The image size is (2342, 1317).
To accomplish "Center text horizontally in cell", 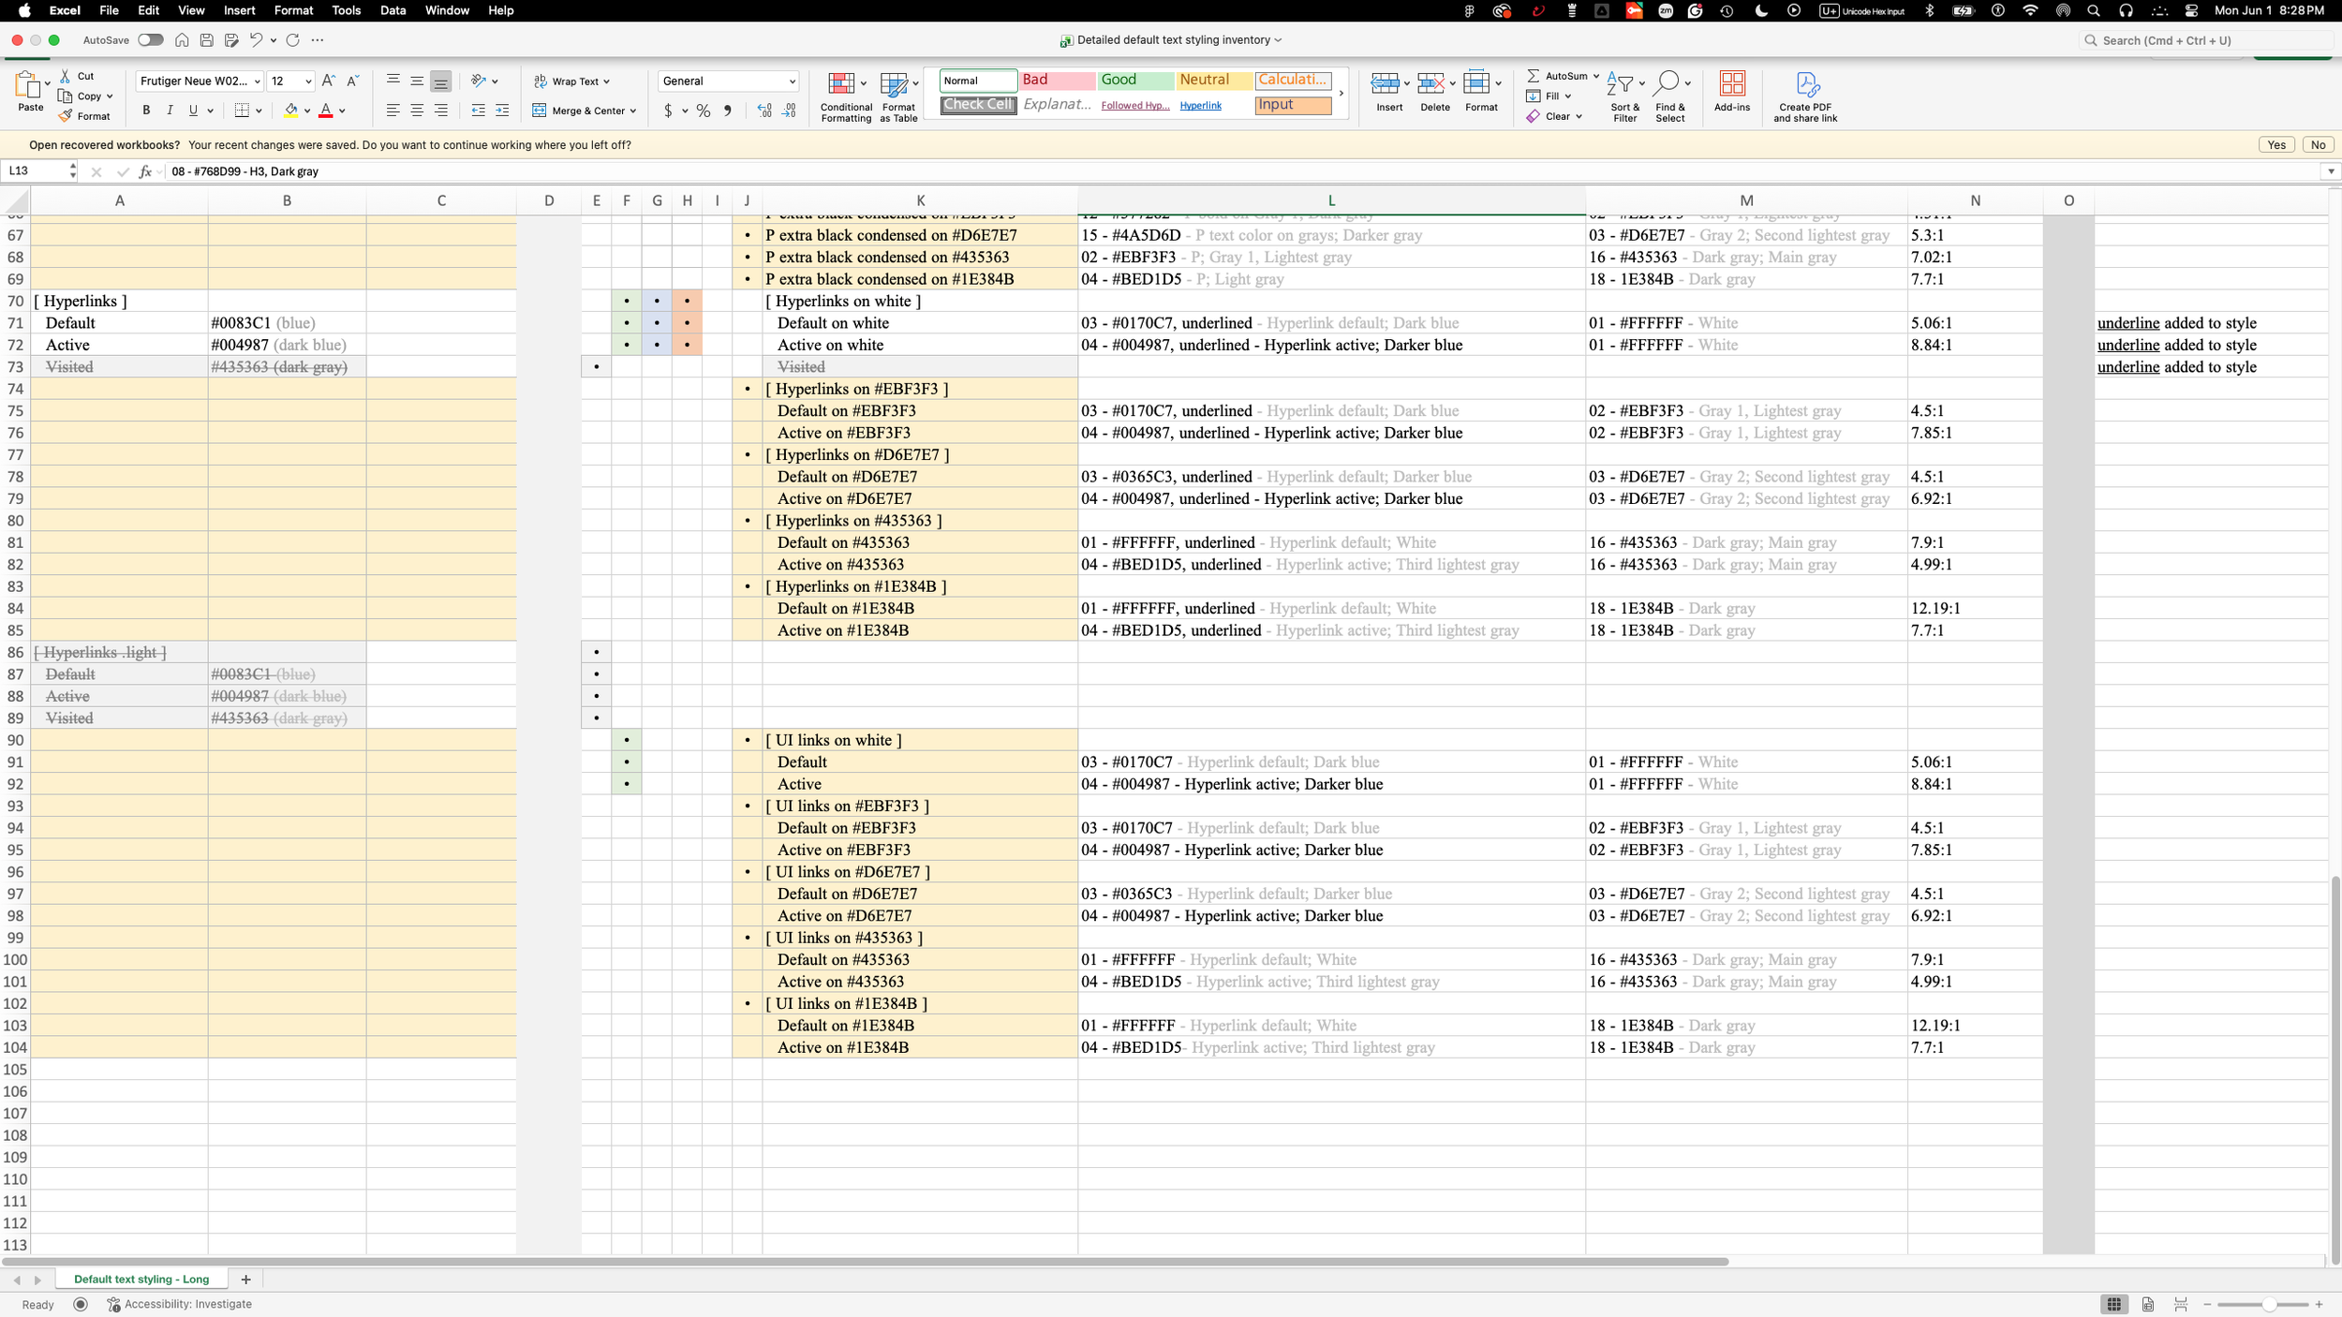I will (417, 111).
